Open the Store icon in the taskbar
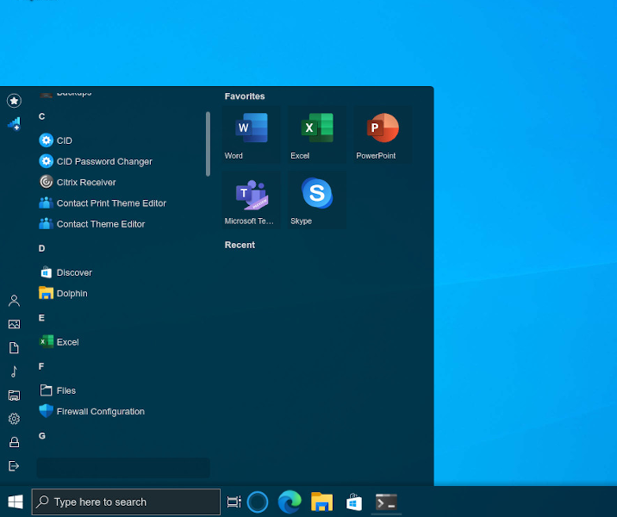 353,501
